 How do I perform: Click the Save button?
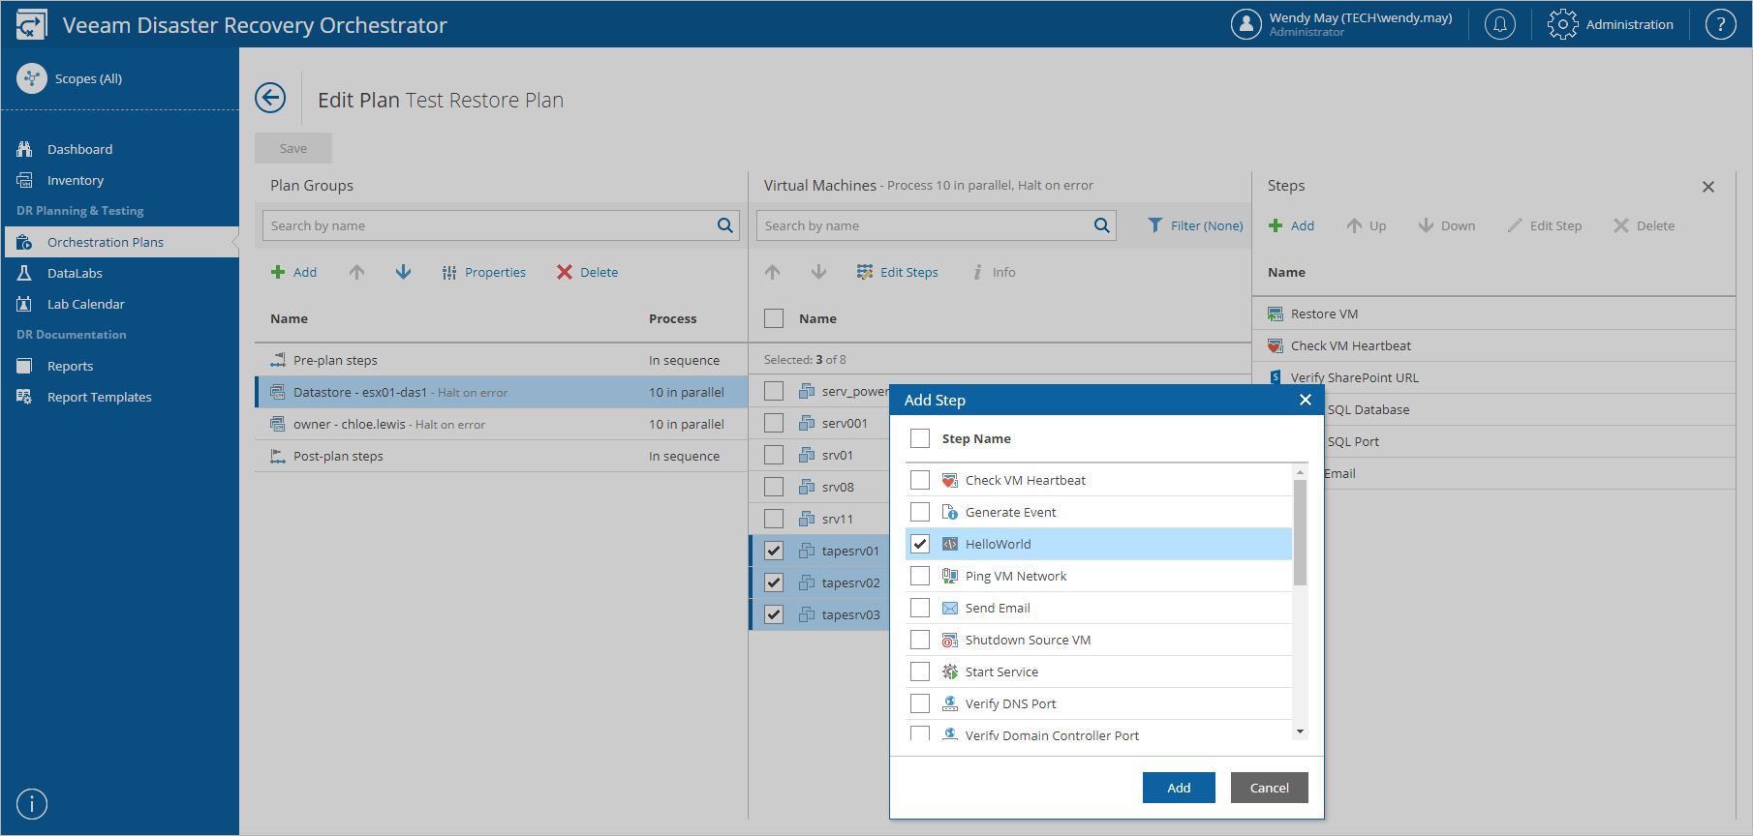pyautogui.click(x=293, y=148)
